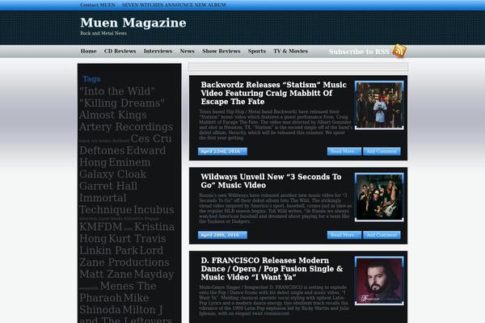Screen dimensions: 485x323
Task: Click the Backwordz article excerpt text
Action: [x=276, y=124]
